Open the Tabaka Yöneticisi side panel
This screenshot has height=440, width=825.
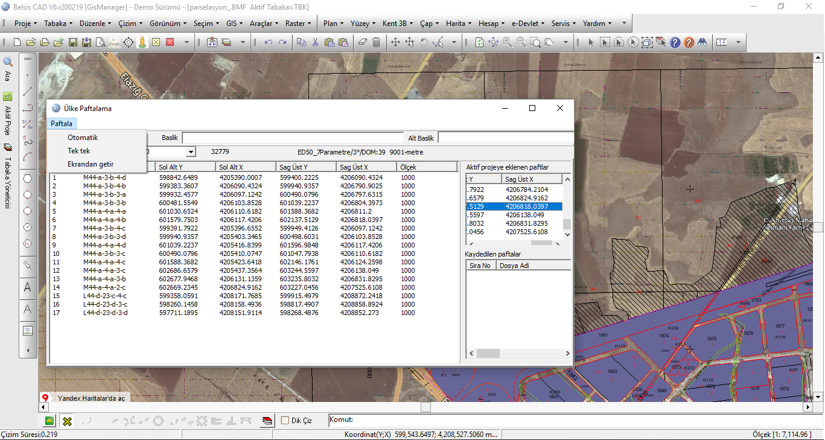pos(8,176)
